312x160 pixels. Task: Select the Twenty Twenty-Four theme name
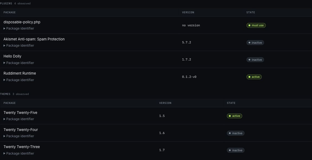pos(21,130)
